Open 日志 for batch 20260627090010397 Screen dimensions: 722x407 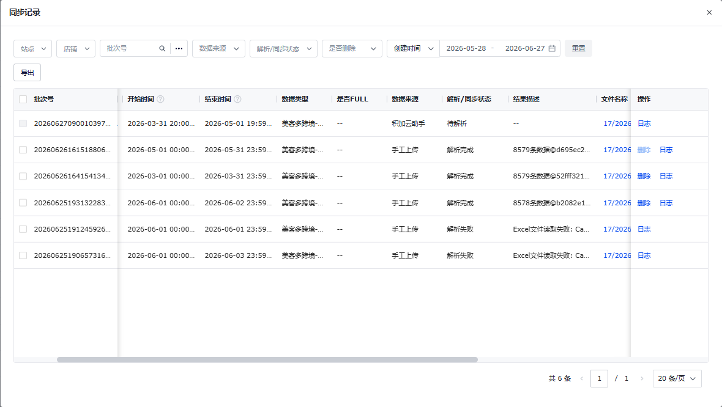644,123
